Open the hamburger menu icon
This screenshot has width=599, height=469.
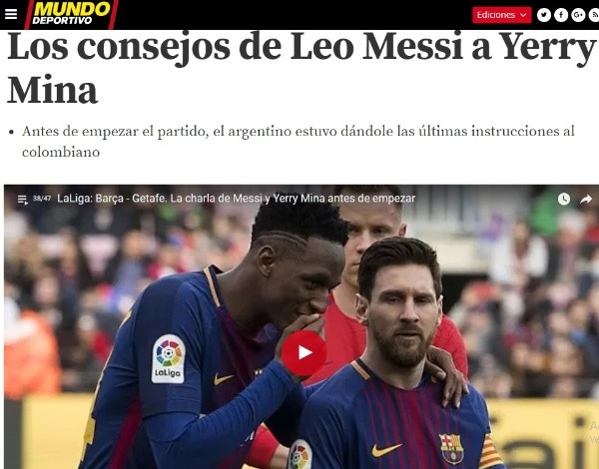click(x=11, y=15)
